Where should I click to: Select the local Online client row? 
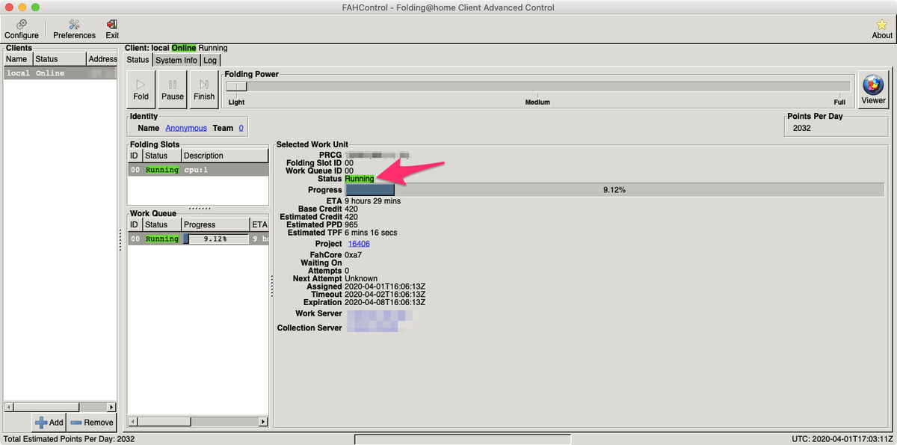60,73
